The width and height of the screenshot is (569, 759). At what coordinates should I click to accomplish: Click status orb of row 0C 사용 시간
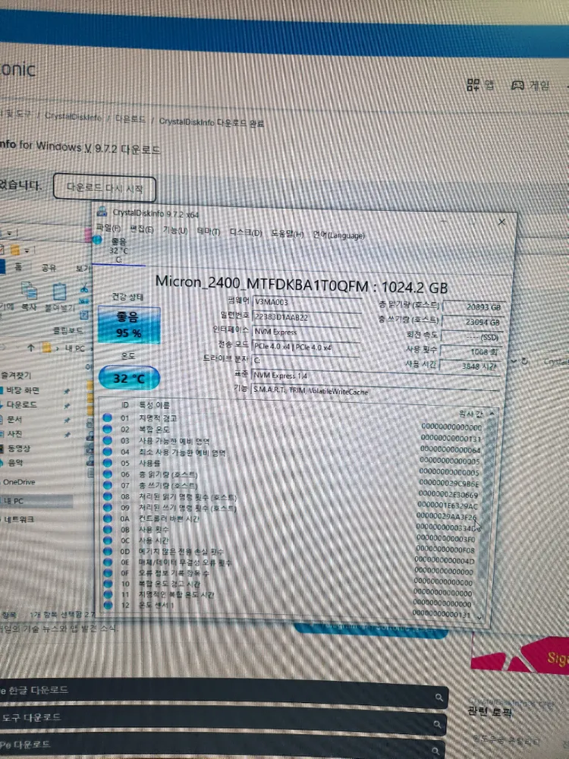108,540
